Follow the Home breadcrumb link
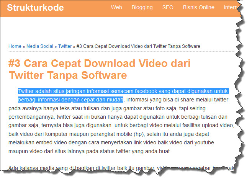The width and height of the screenshot is (252, 183). coord(15,46)
